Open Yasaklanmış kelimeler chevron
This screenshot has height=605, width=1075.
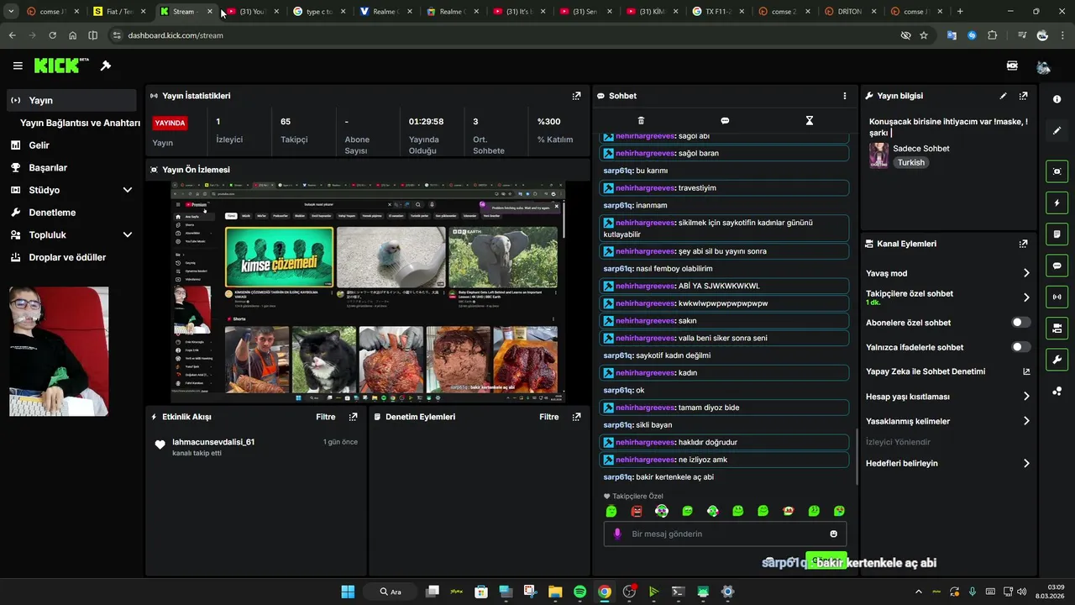pos(1026,421)
